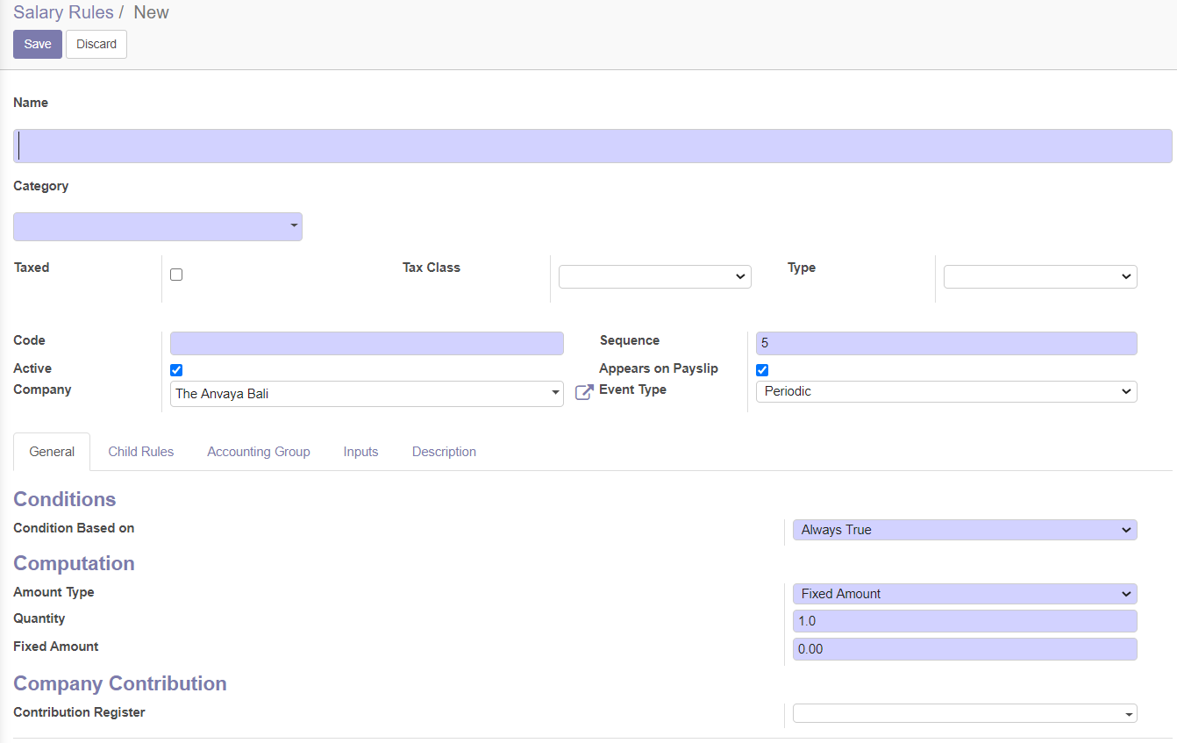Click into the Code input field
This screenshot has height=743, width=1177.
point(367,343)
